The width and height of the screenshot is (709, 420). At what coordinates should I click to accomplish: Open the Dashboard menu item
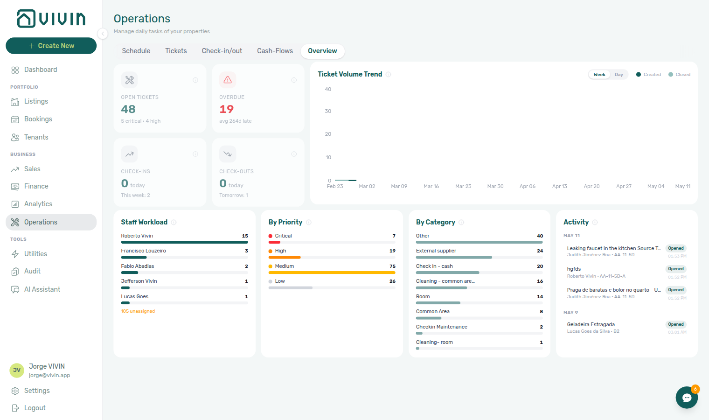[51, 70]
